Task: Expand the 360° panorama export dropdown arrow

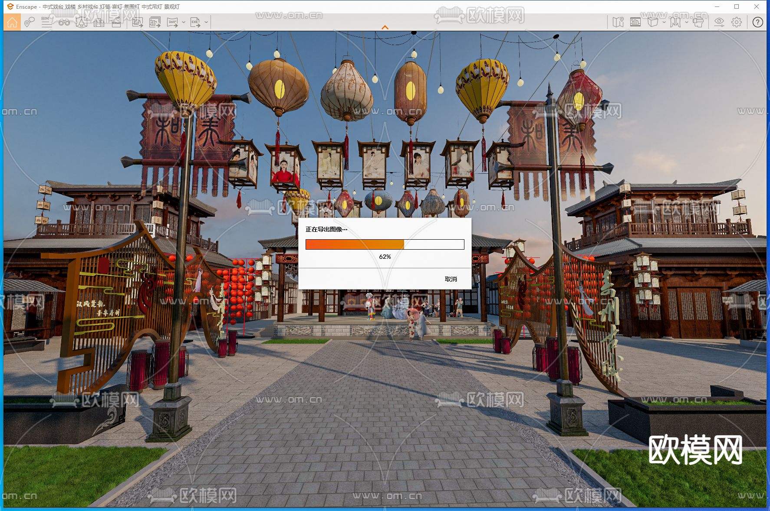Action: [x=184, y=22]
